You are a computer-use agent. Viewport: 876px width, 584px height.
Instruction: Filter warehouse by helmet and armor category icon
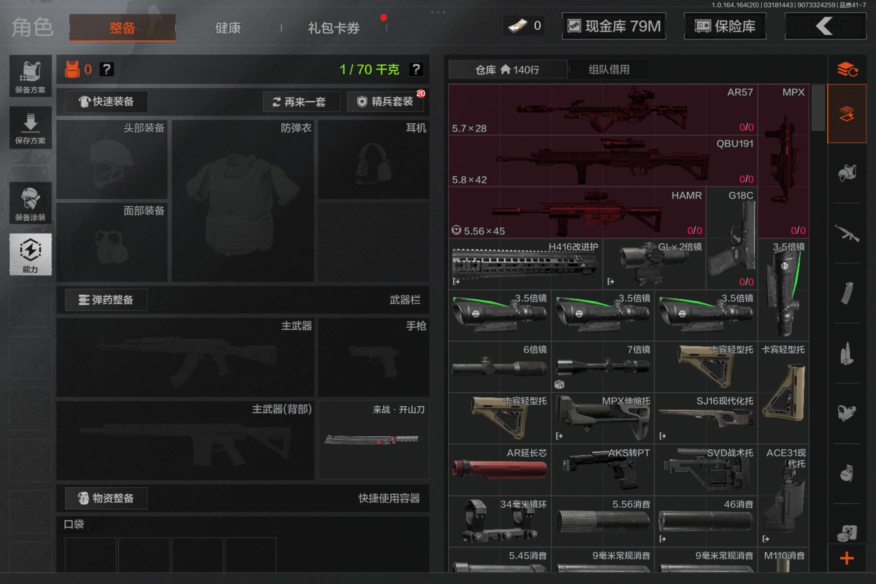(x=847, y=173)
